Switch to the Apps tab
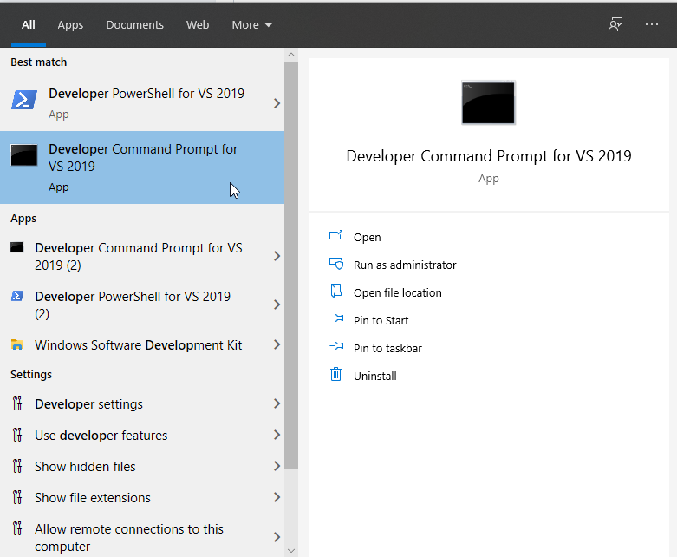The width and height of the screenshot is (677, 557). click(70, 24)
